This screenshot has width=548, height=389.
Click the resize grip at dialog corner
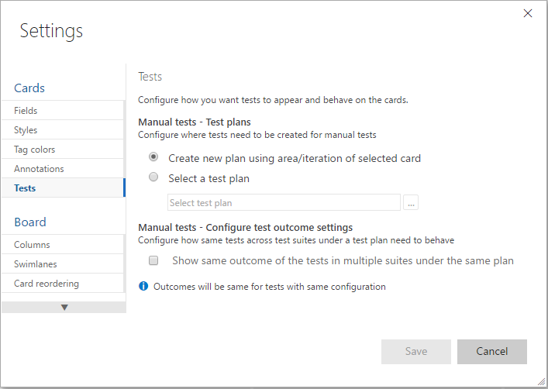(541, 382)
